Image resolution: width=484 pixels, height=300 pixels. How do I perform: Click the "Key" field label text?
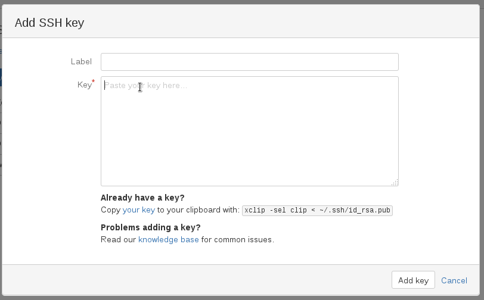tap(84, 85)
